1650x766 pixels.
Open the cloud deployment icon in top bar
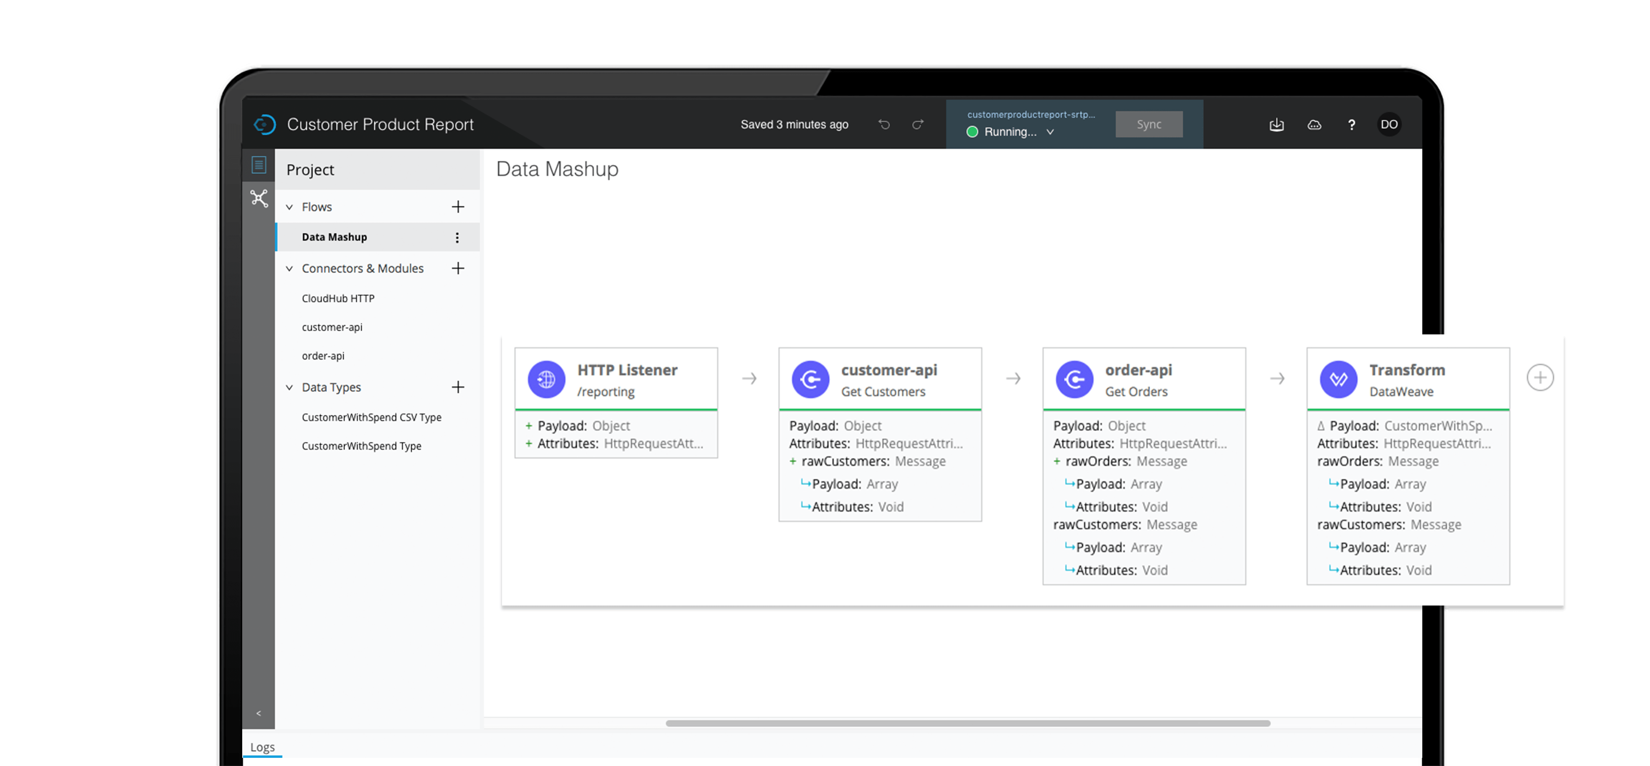(1314, 124)
